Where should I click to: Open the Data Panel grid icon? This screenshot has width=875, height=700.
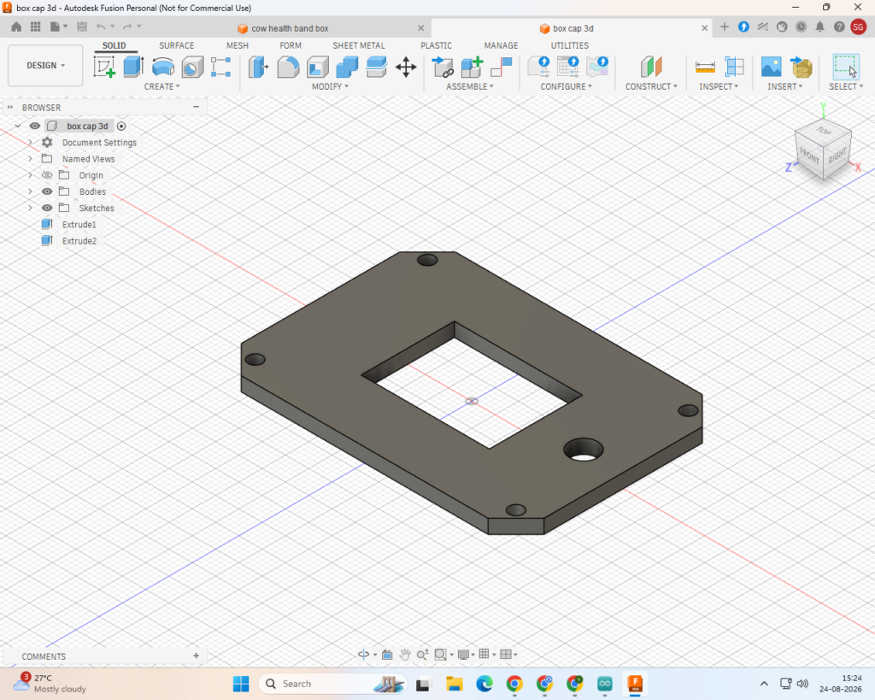point(36,26)
